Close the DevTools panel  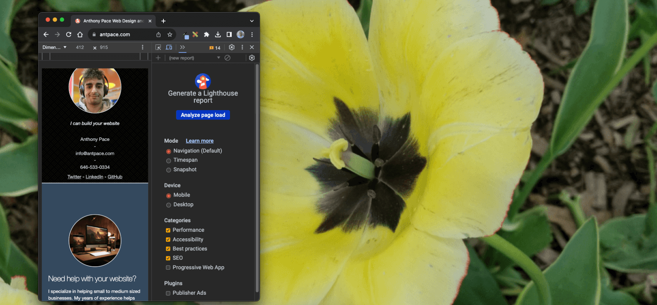(x=252, y=47)
